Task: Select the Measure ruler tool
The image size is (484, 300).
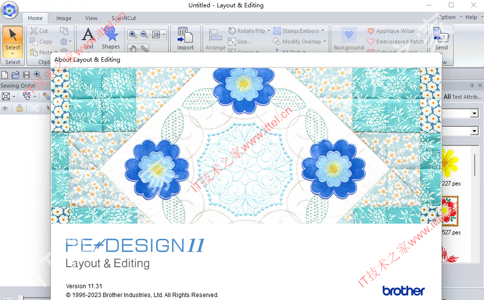Action: pos(144,48)
